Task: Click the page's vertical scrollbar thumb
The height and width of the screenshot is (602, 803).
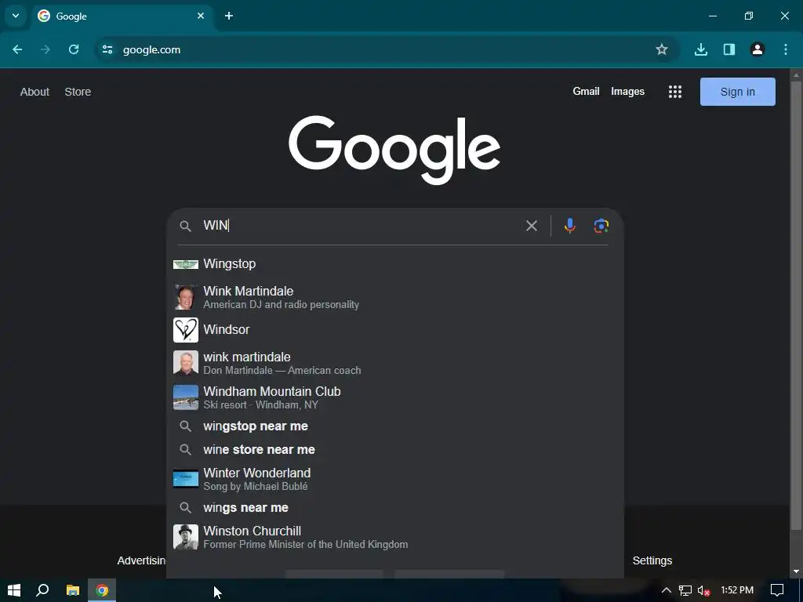Action: point(796,306)
